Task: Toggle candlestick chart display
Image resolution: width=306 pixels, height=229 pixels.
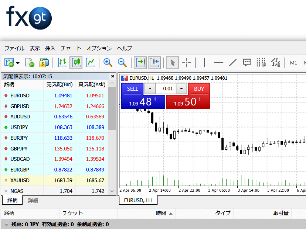Action: pos(76,62)
